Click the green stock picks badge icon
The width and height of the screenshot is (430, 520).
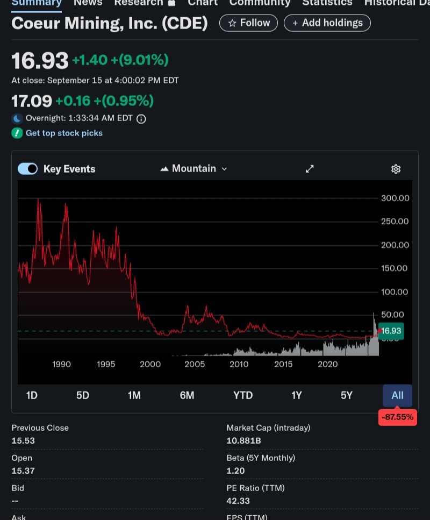click(17, 133)
